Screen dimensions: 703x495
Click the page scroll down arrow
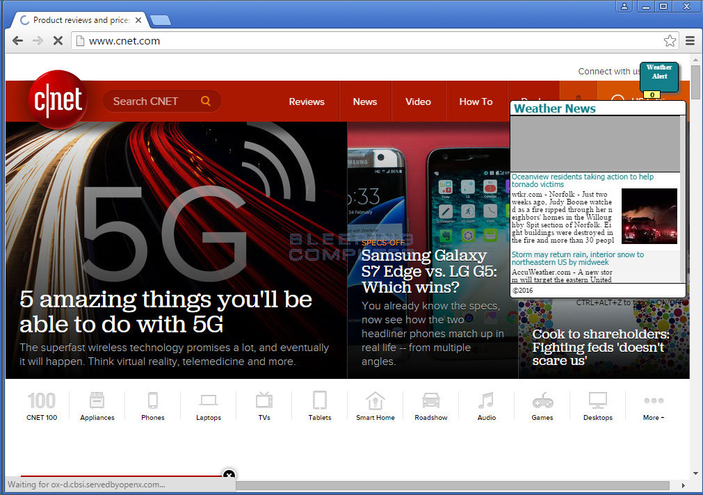(695, 473)
